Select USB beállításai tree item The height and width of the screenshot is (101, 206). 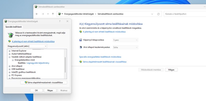[18, 69]
